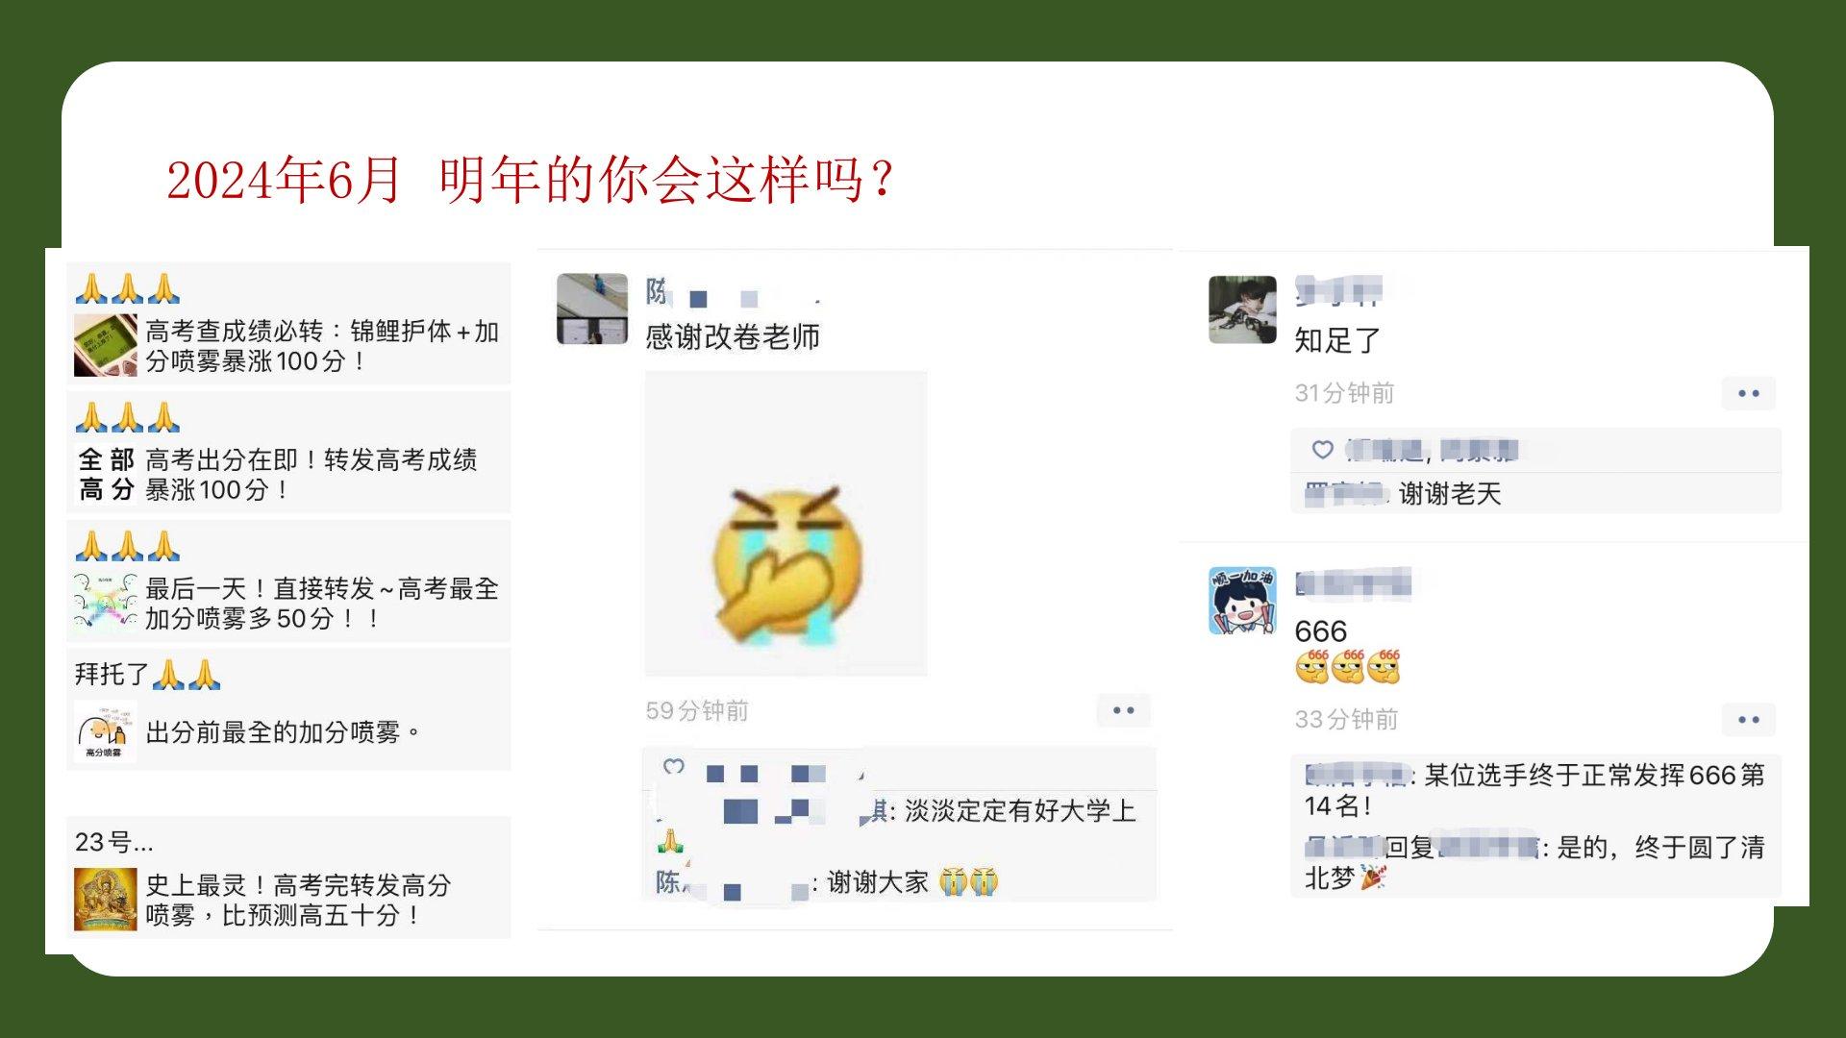Click the 全部高分 thumbnail of second article

[106, 475]
